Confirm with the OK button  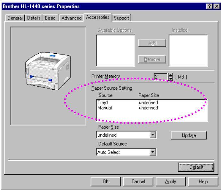106,181
